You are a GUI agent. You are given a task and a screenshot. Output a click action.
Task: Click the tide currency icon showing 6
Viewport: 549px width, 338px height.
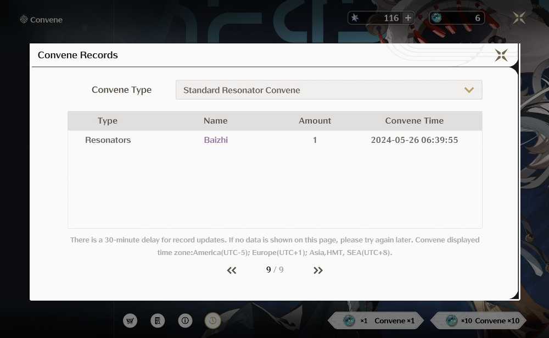click(436, 18)
